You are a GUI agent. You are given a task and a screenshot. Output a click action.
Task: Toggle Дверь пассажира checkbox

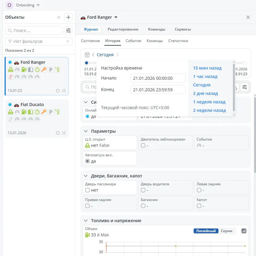click(x=87, y=190)
